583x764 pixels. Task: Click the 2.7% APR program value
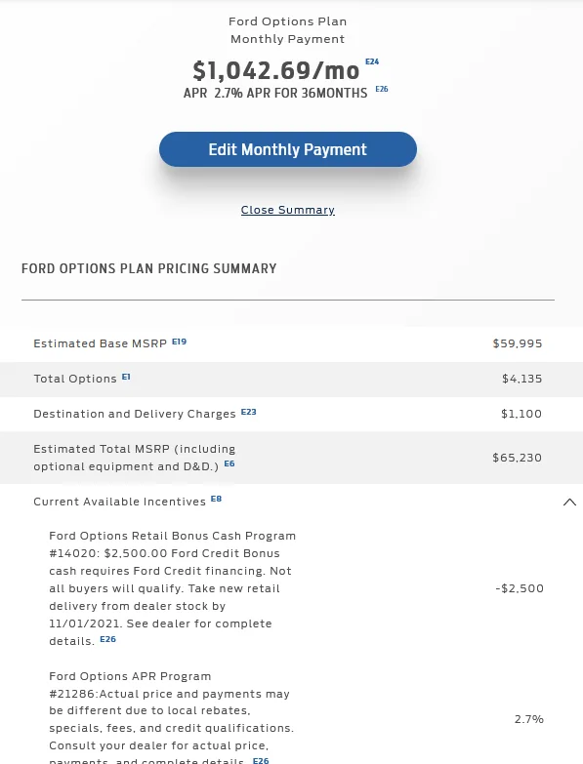tap(529, 719)
